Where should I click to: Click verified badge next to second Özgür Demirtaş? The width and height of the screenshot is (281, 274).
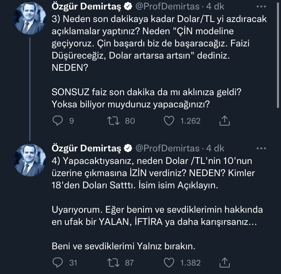point(128,148)
